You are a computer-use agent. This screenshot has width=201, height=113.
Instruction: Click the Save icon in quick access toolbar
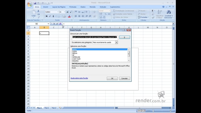[35, 3]
